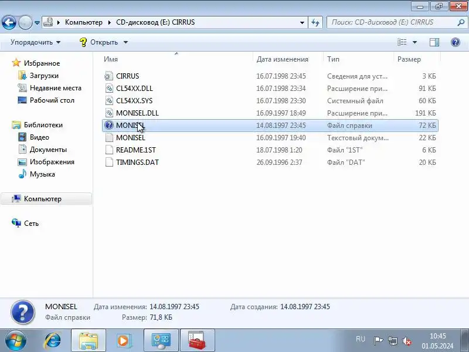The height and width of the screenshot is (352, 469).
Task: Click the network tray icon
Action: 392,341
